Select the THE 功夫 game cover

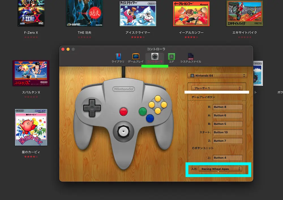(84, 13)
